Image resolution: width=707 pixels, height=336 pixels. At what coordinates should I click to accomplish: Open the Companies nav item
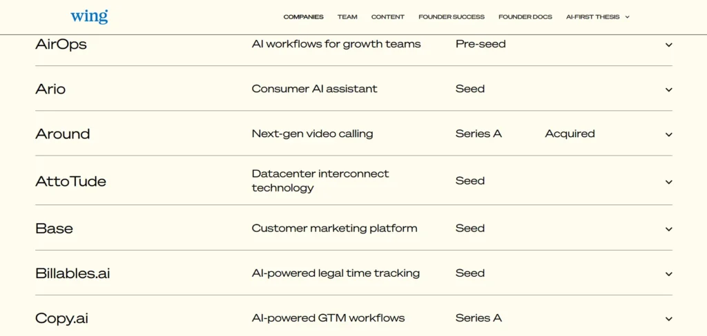pos(304,17)
